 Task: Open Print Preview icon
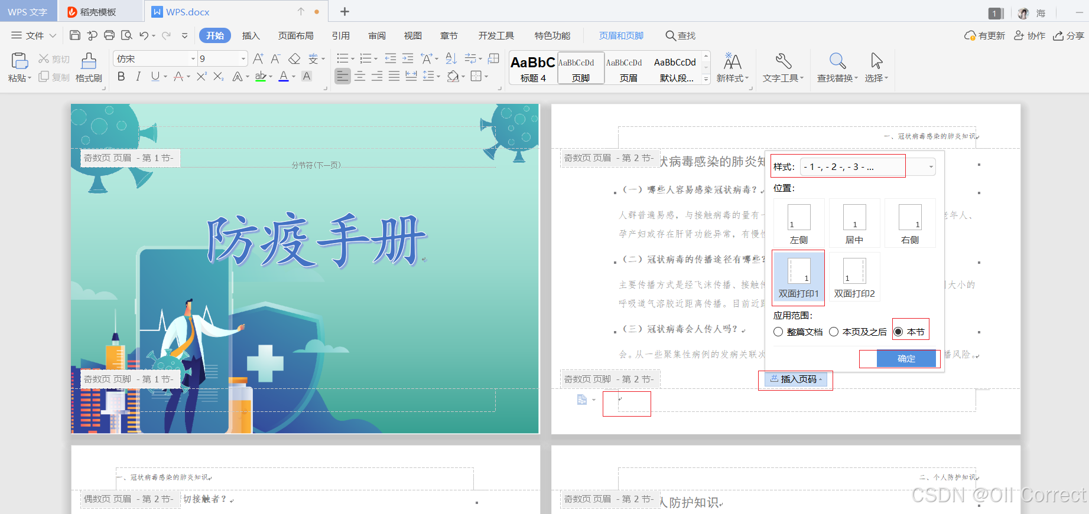126,35
